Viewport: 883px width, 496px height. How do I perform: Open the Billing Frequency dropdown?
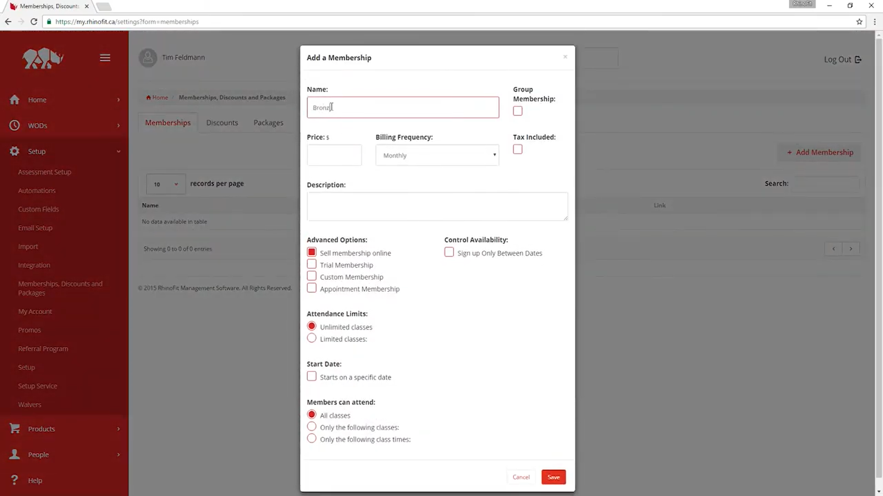[437, 155]
